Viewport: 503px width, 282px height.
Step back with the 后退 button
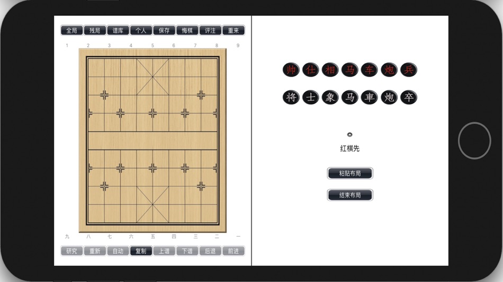(x=210, y=251)
